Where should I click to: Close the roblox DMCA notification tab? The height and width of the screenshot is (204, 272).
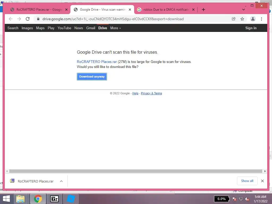pos(193,10)
